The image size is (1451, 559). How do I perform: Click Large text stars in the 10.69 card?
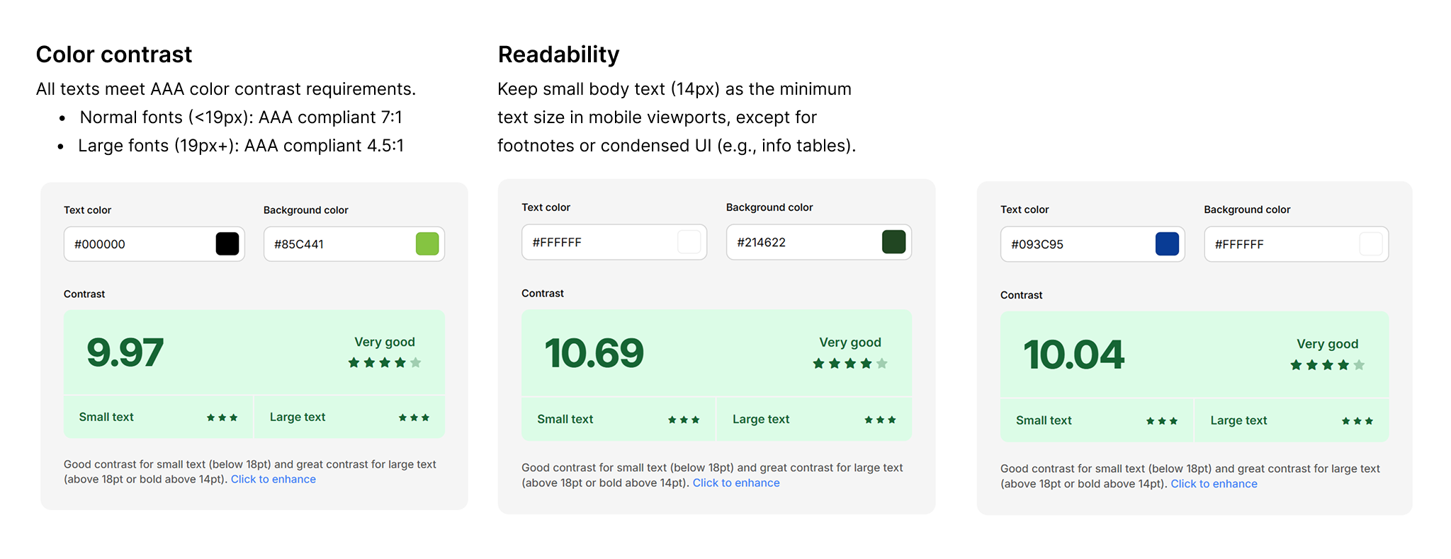tap(880, 420)
